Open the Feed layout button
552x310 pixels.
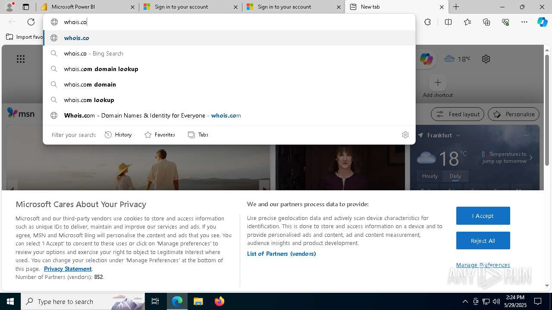pos(458,114)
